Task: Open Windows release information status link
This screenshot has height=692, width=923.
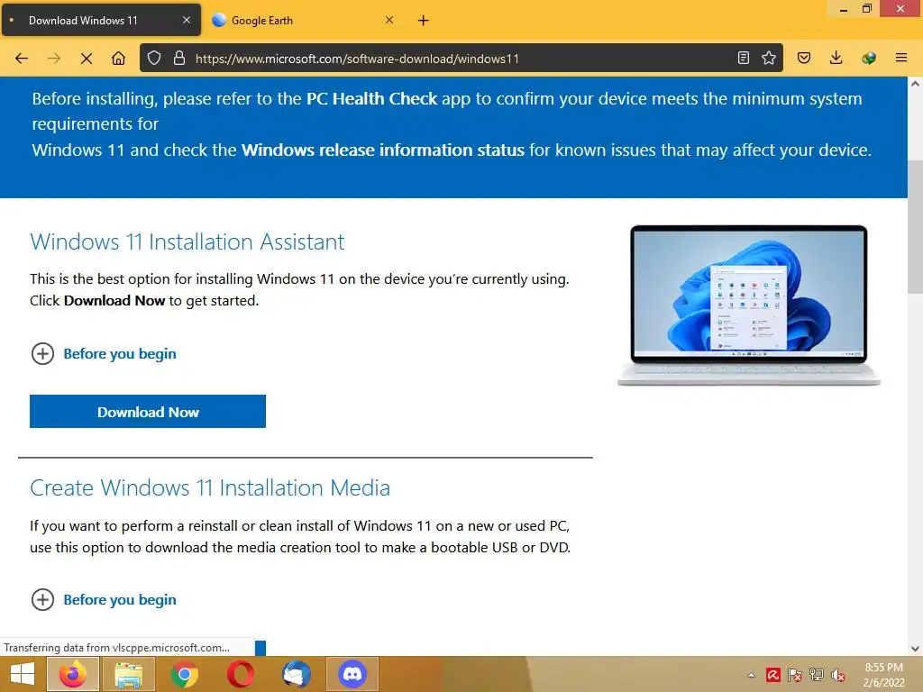Action: 382,150
